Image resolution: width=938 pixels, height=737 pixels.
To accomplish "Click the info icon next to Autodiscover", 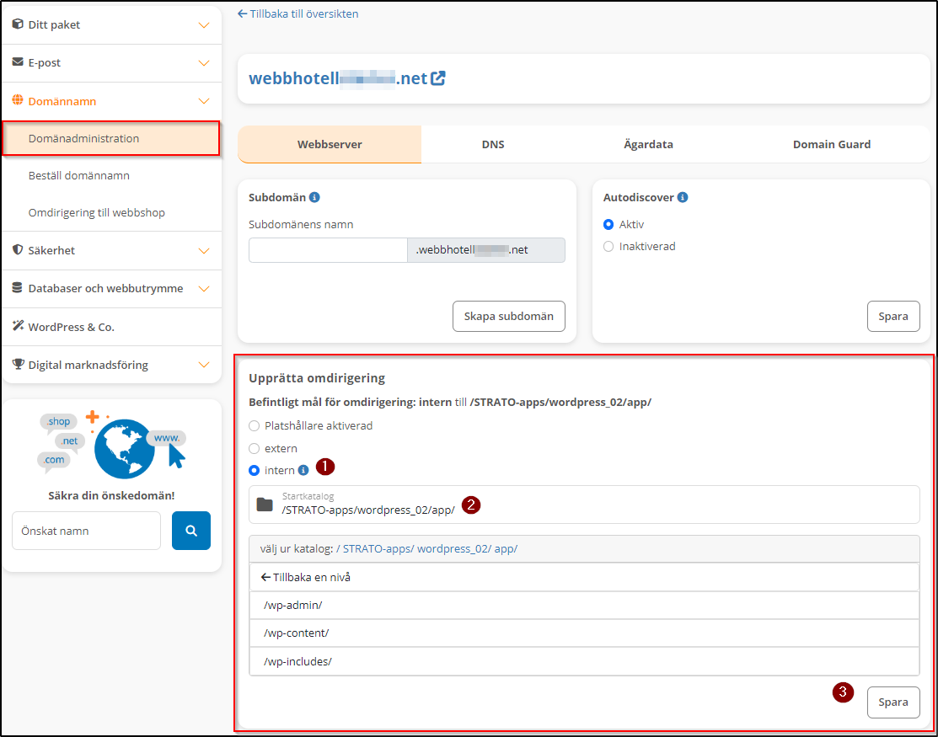I will coord(683,197).
